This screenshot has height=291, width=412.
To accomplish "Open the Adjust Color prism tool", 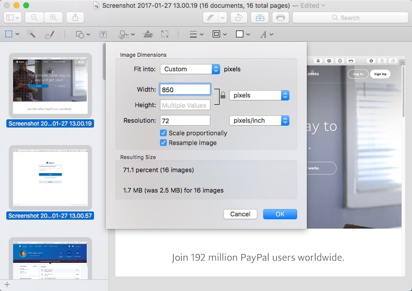I will pyautogui.click(x=148, y=34).
